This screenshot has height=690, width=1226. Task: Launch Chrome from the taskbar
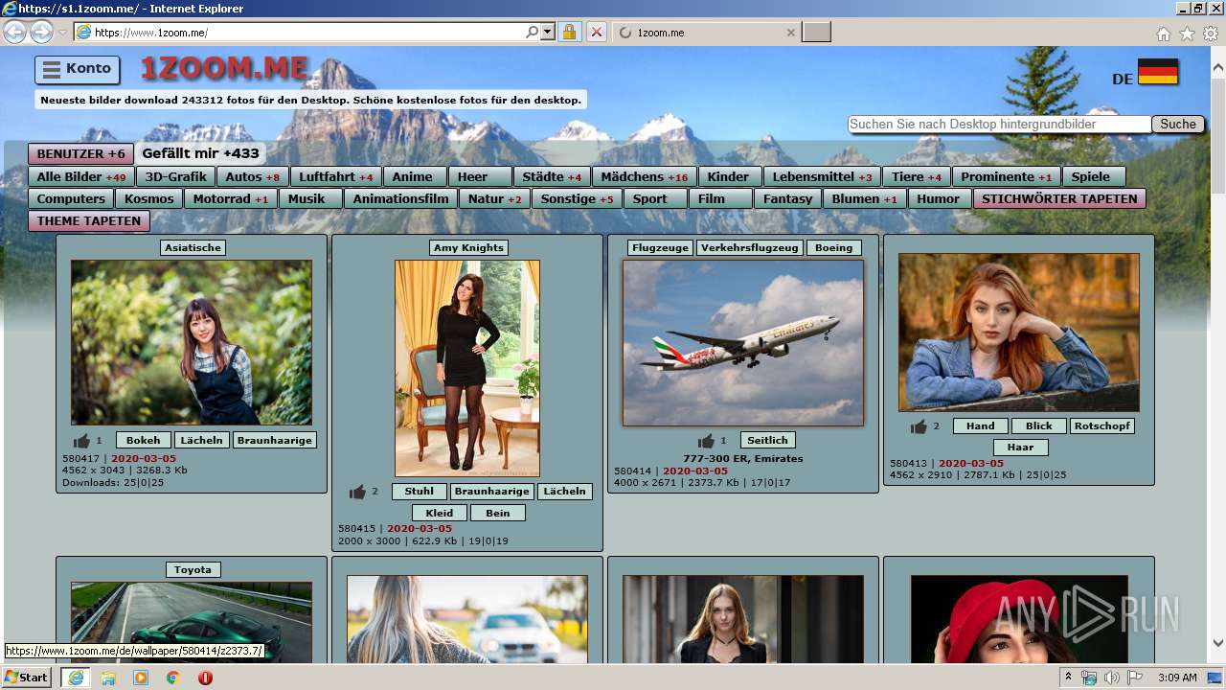click(x=172, y=678)
